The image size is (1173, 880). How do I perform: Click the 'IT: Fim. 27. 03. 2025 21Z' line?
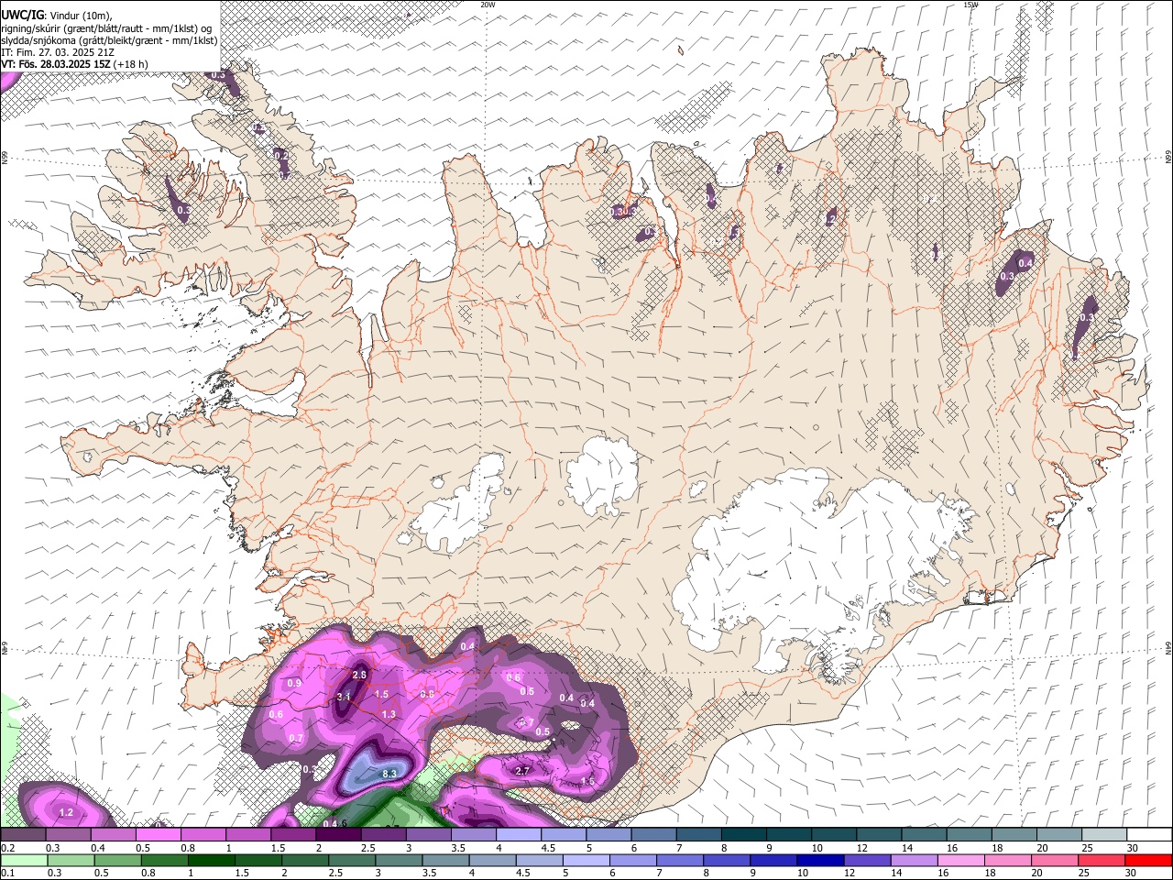56,52
